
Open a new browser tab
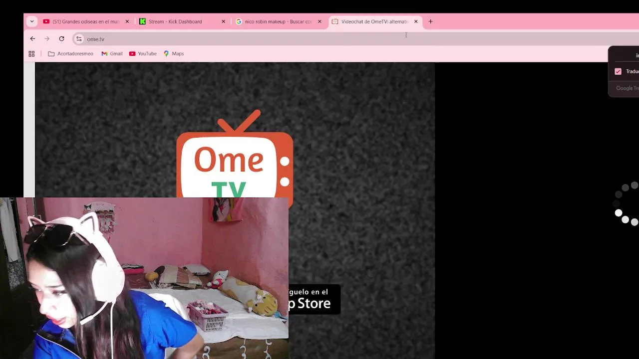point(430,21)
